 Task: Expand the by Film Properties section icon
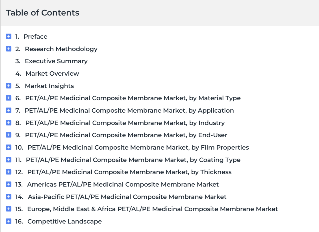(x=8, y=147)
